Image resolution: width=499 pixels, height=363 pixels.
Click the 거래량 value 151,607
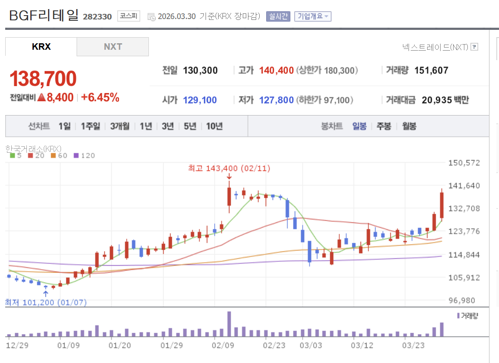[431, 71]
